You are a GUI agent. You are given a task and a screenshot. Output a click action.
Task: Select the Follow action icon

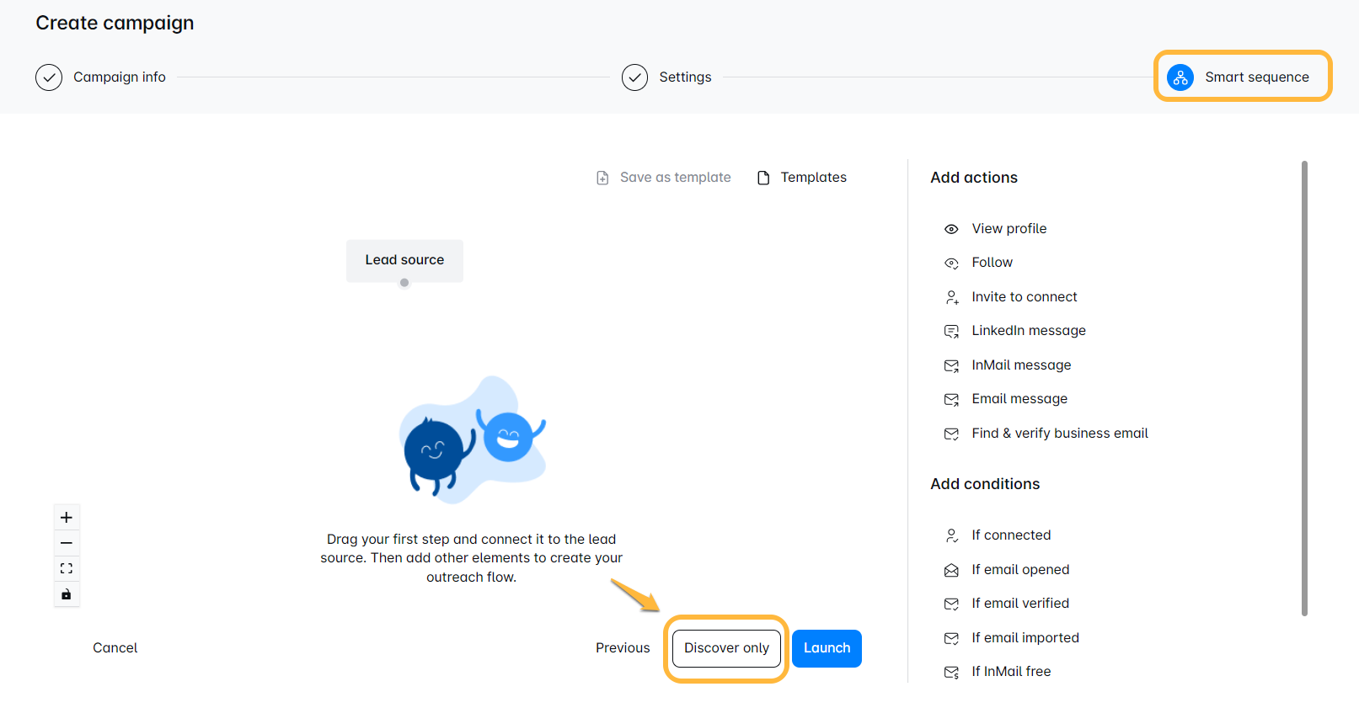[x=951, y=264]
